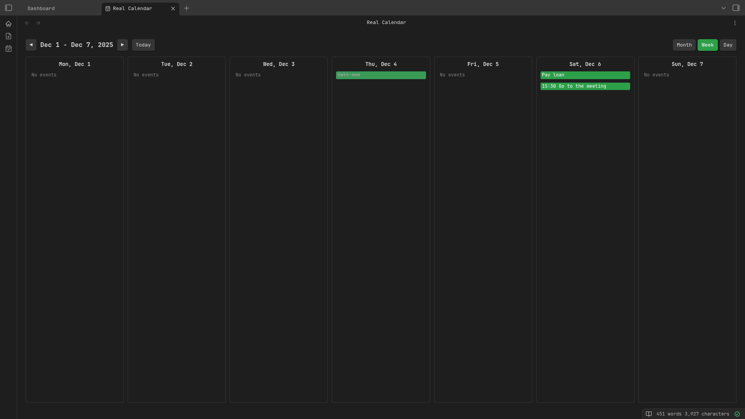Viewport: 745px width, 419px height.
Task: Toggle the left sidebar panel icon
Action: (9, 8)
